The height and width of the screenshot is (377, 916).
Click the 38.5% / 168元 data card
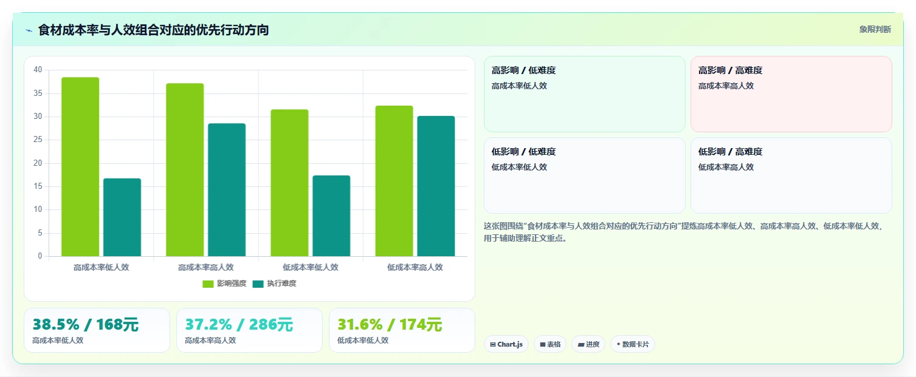coord(97,330)
